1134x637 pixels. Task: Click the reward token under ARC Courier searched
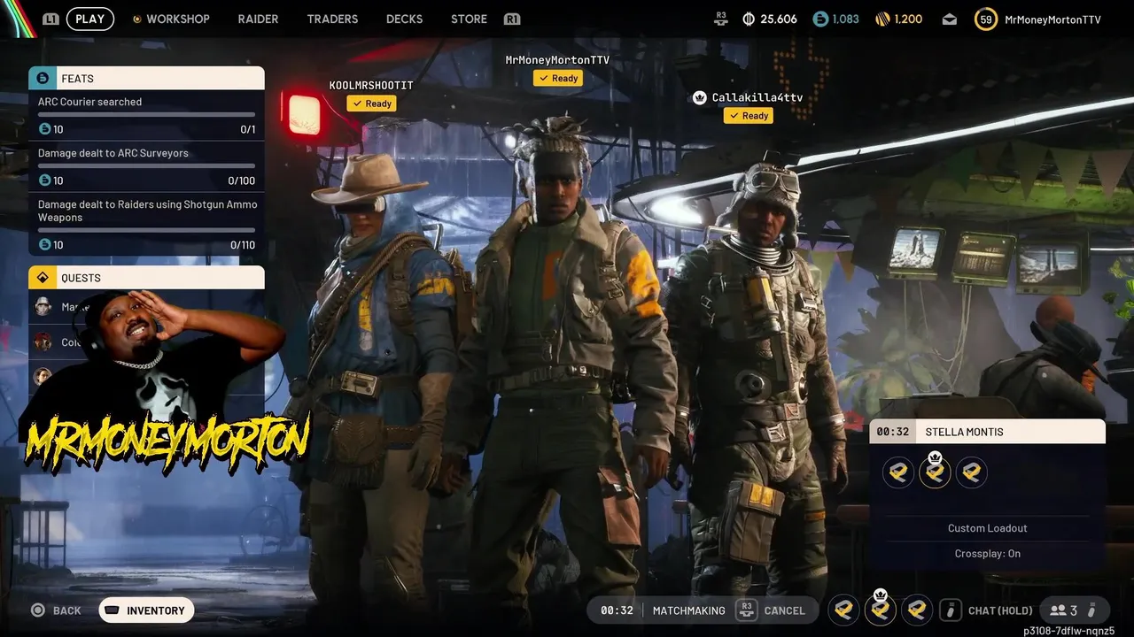[44, 129]
